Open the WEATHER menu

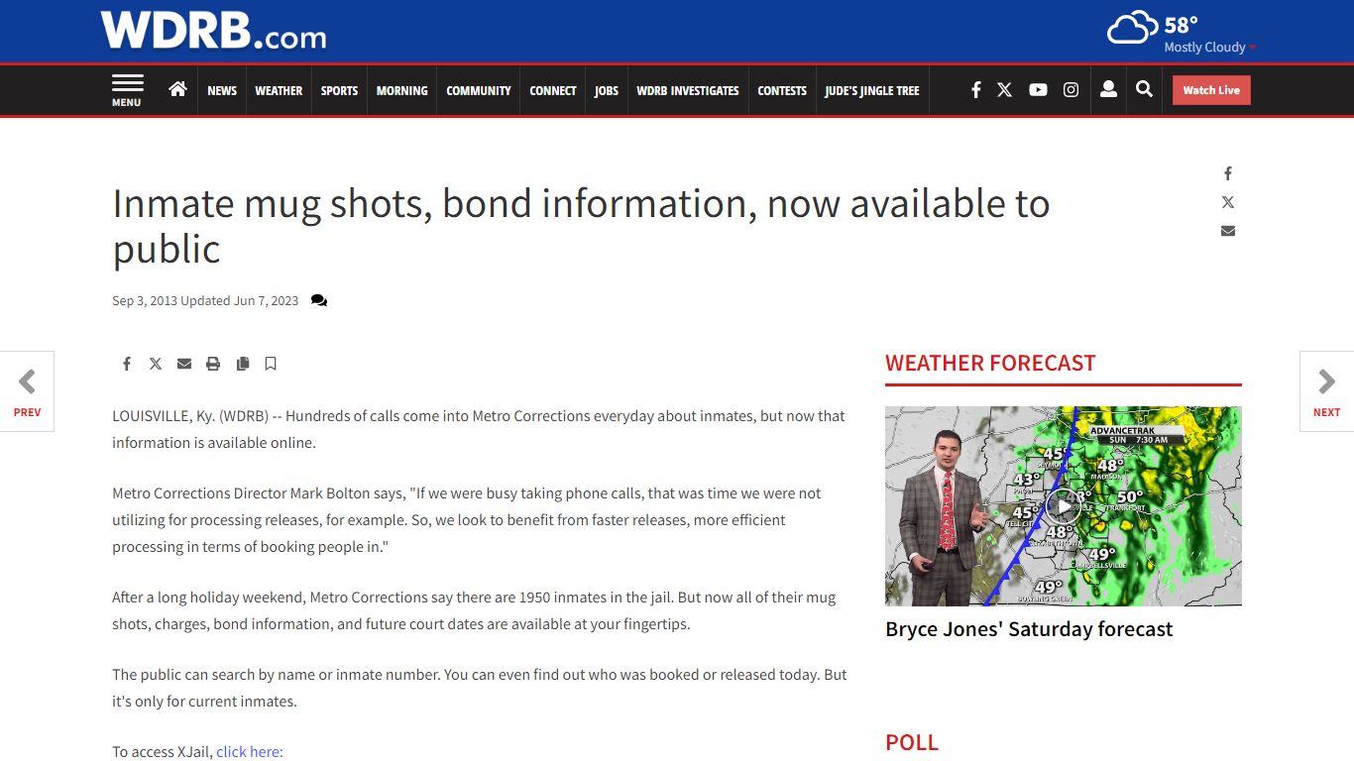[279, 90]
